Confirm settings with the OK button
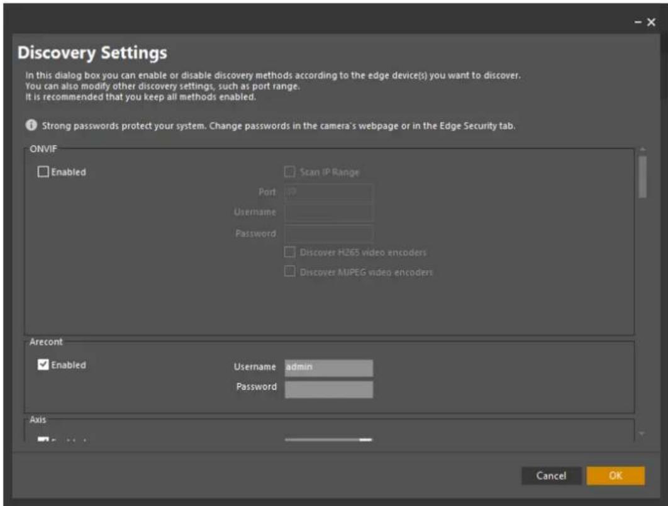 [616, 476]
